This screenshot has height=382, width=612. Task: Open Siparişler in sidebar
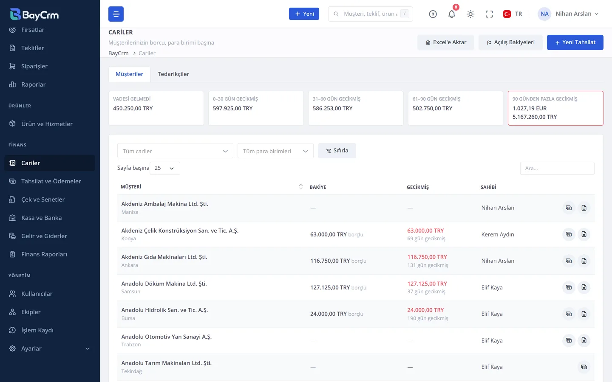[50, 66]
